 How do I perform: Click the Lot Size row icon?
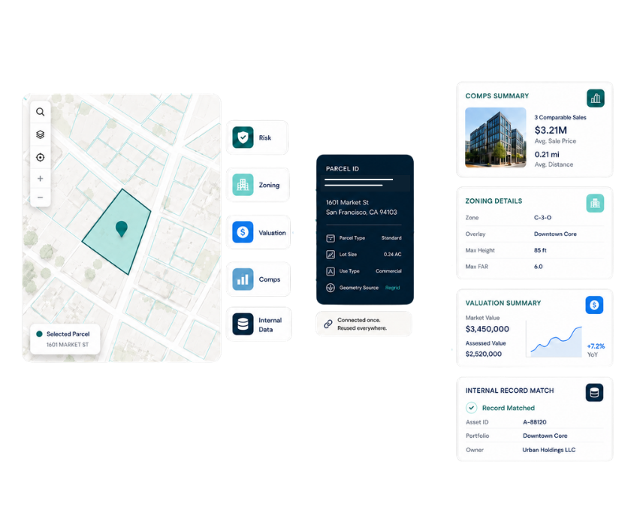pyautogui.click(x=331, y=255)
